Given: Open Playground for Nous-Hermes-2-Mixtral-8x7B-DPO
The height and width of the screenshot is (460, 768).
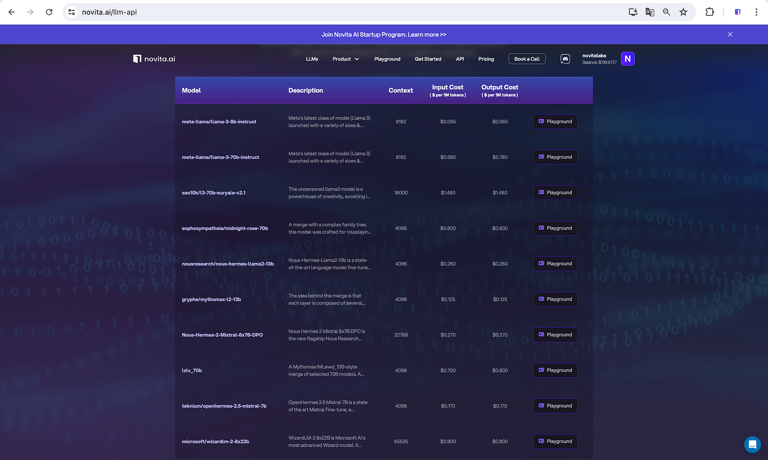Looking at the screenshot, I should tap(555, 335).
